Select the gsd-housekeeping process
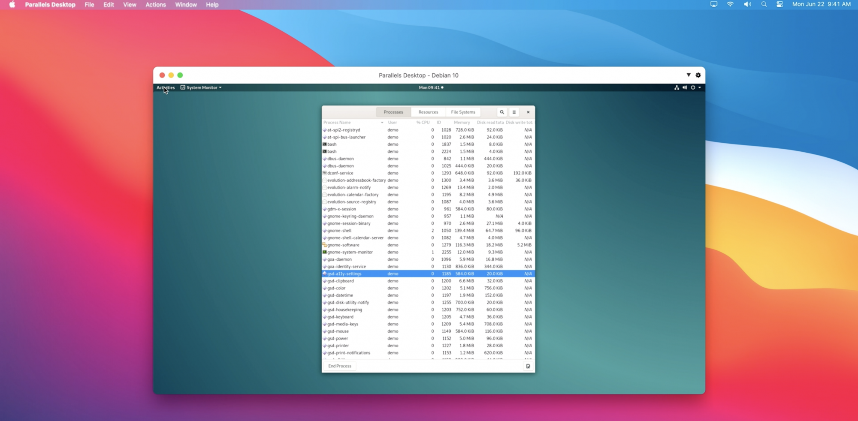The height and width of the screenshot is (421, 858). pyautogui.click(x=428, y=310)
